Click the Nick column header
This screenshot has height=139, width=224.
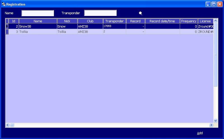67,21
